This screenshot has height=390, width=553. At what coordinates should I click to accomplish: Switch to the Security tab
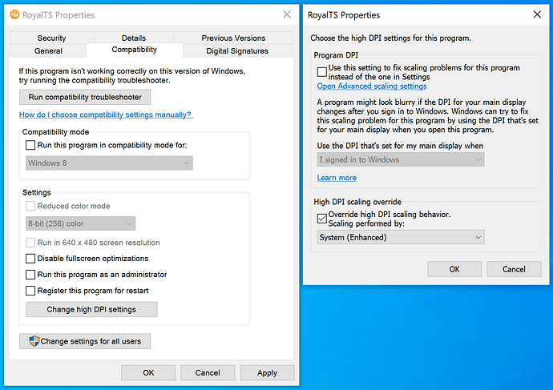pos(51,38)
